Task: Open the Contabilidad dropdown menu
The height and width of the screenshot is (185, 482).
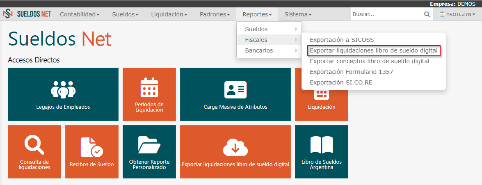Action: pyautogui.click(x=80, y=14)
